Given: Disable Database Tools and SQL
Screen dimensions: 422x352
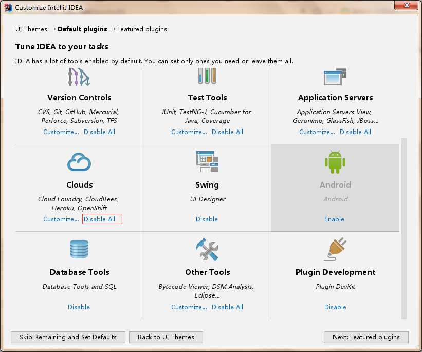Looking at the screenshot, I should click(79, 307).
